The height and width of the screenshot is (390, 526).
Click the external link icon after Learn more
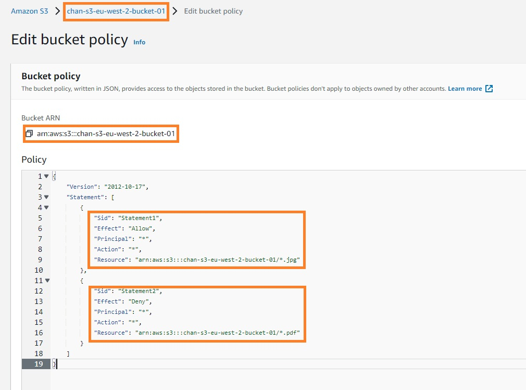point(489,89)
